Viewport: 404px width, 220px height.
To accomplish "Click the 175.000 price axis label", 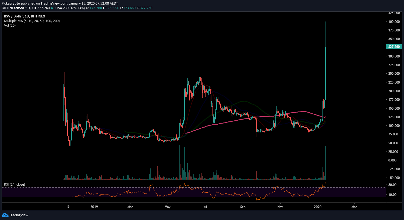I will (394, 100).
